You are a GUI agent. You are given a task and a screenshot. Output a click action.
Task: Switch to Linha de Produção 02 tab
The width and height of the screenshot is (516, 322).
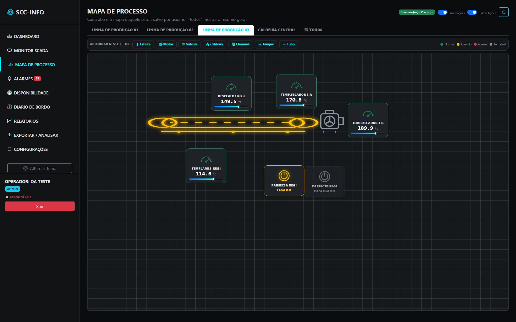[170, 30]
